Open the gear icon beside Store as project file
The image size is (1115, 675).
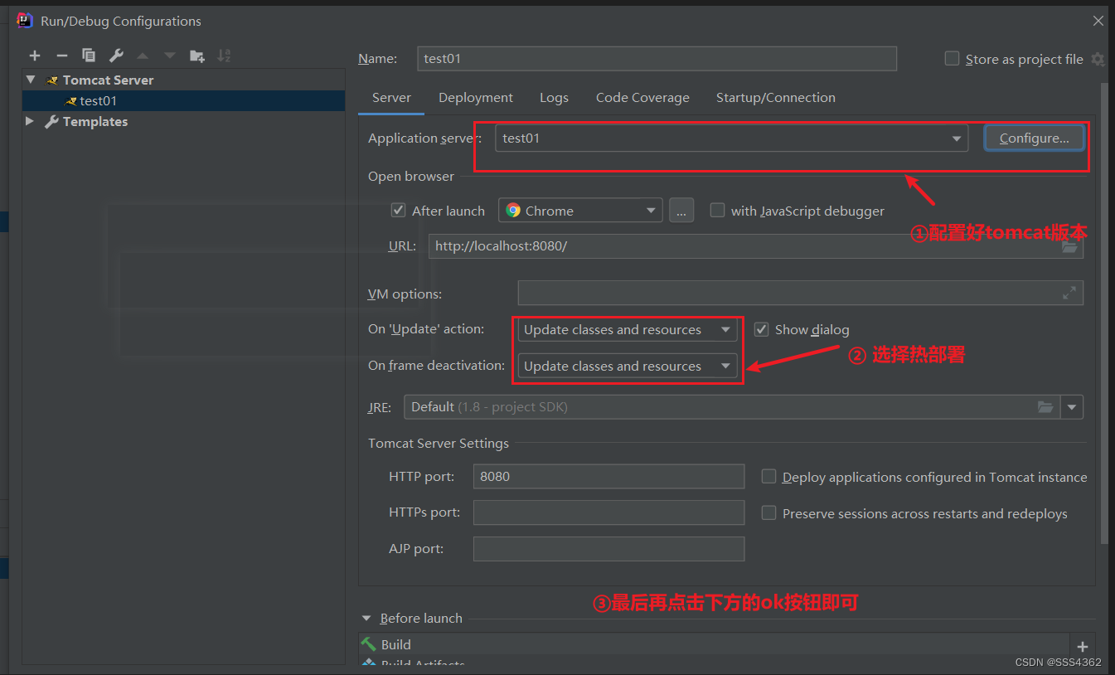(1098, 59)
